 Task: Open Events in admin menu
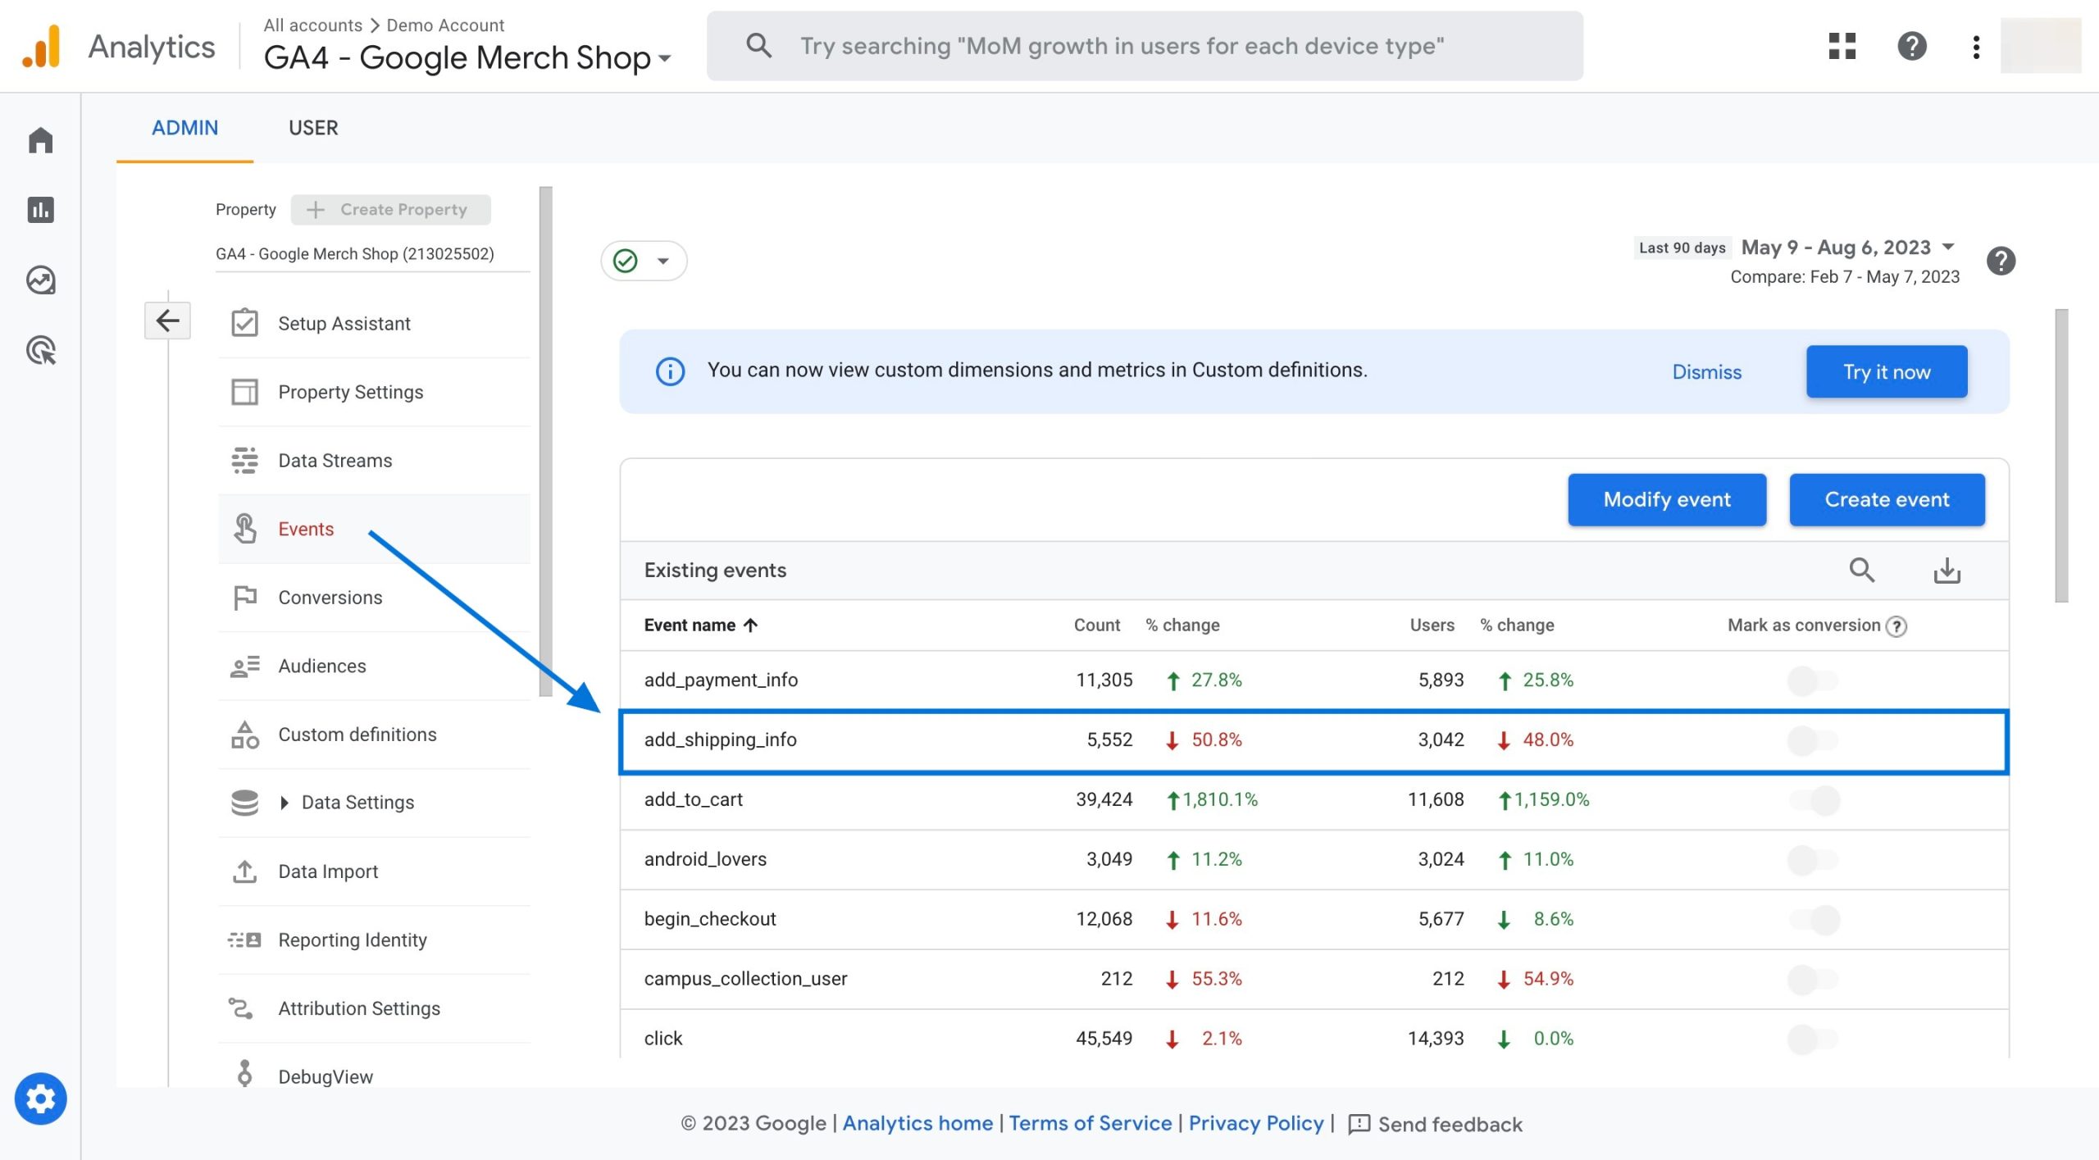pos(374,529)
